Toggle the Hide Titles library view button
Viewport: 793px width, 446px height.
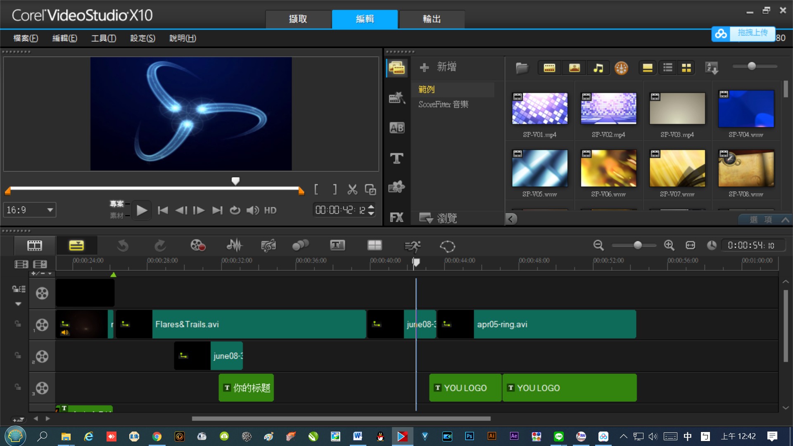pos(647,68)
